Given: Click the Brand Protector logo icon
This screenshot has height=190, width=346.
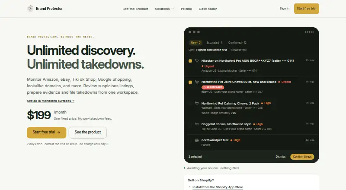Looking at the screenshot, I should pos(30,9).
